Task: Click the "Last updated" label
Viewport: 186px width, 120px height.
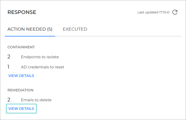Action: 148,12
